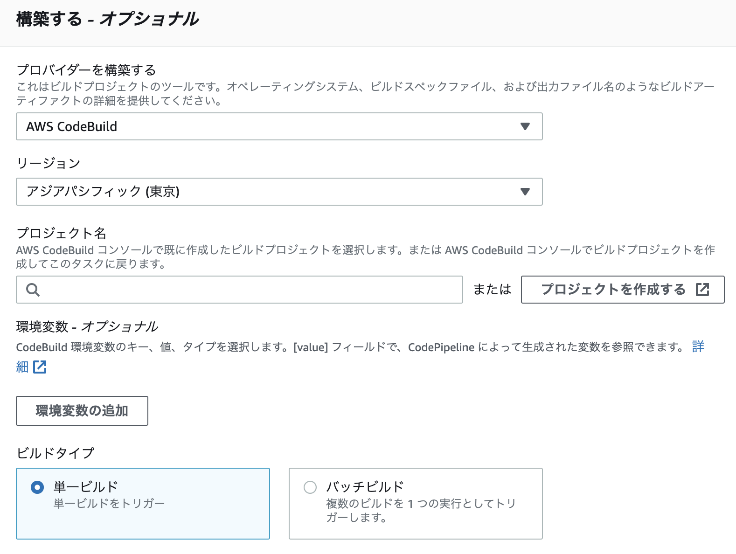736x554 pixels.
Task: Click the project name search field
Action: pos(239,290)
